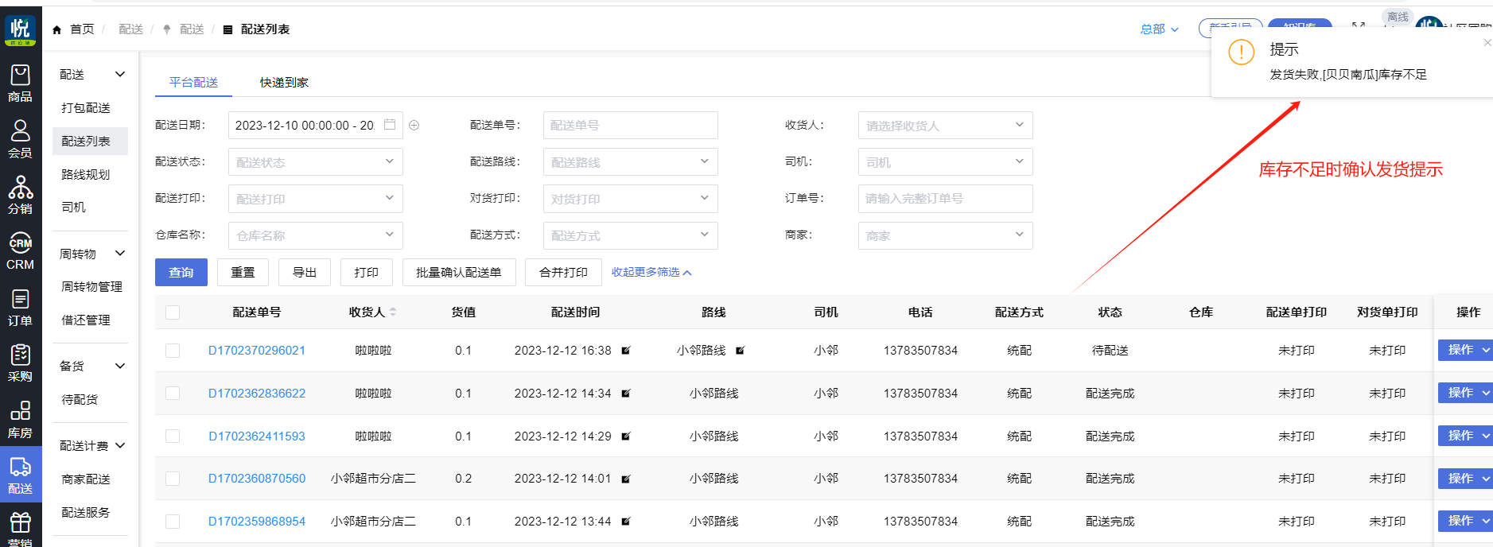
Task: Check the row D1702362411593
Action: pos(173,436)
